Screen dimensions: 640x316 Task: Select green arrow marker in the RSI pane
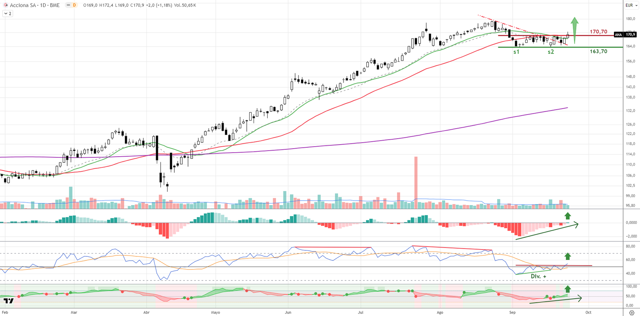coord(567,256)
